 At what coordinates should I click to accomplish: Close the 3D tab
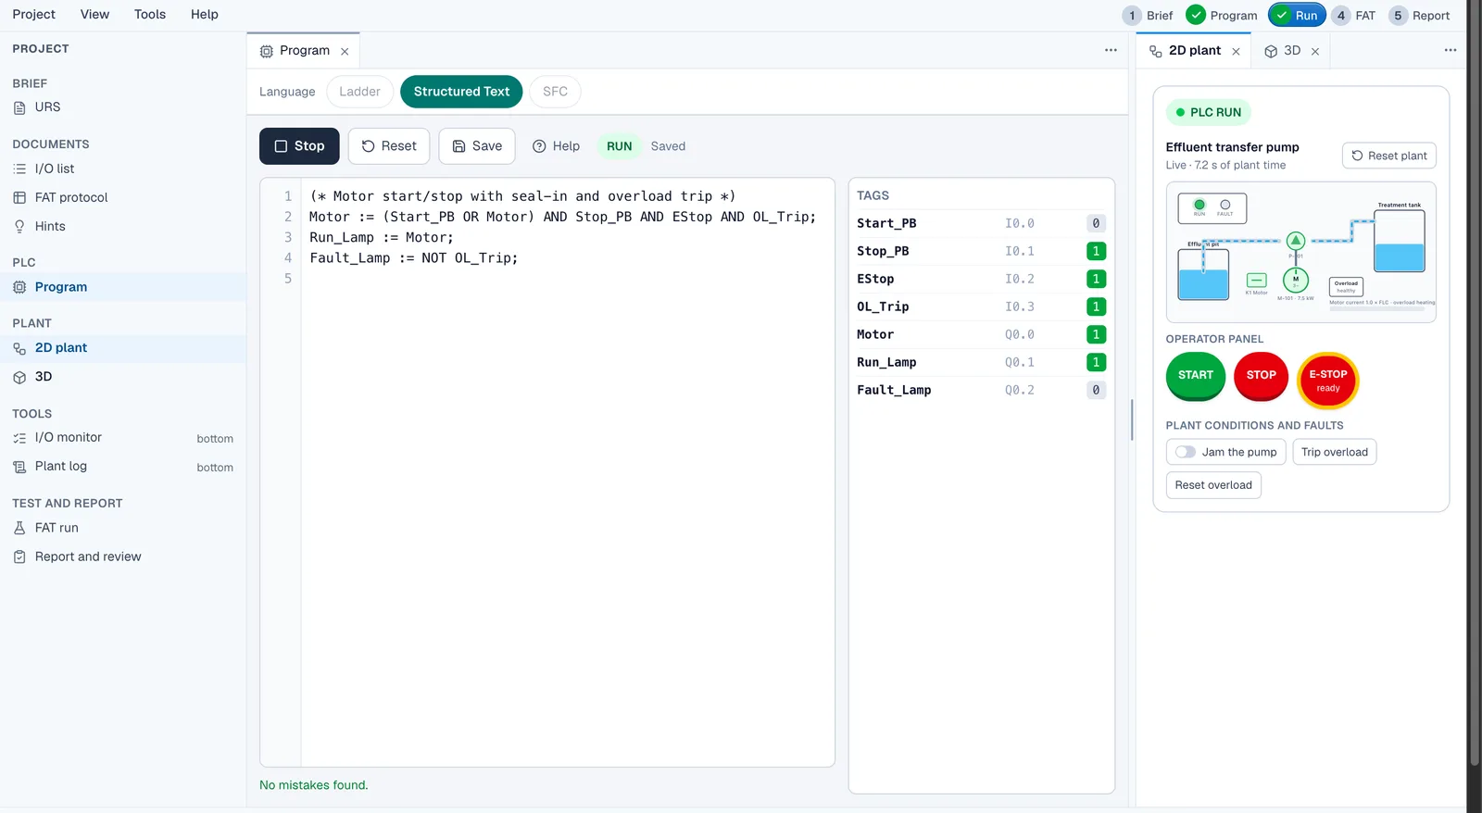[x=1315, y=52]
